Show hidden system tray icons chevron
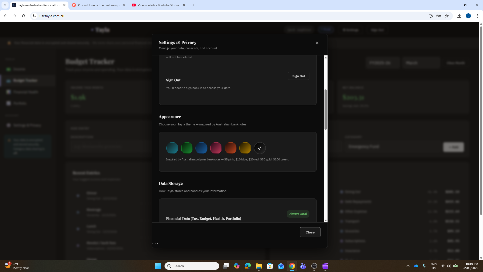The image size is (483, 272). pos(408,266)
